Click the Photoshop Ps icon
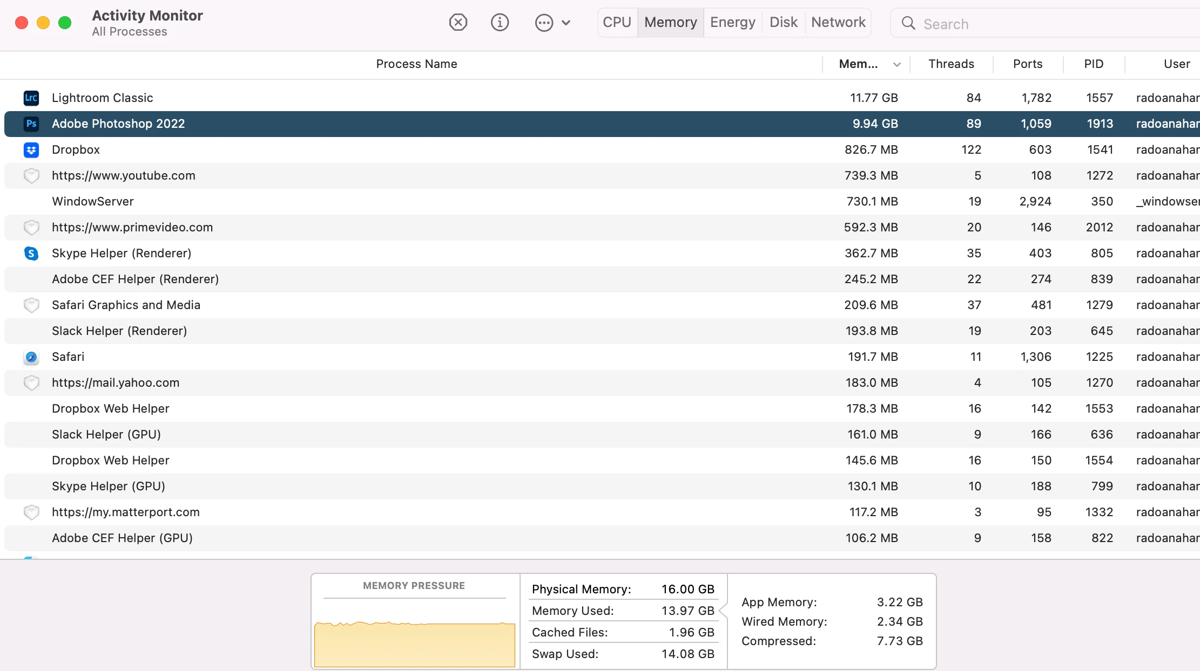This screenshot has height=671, width=1200. coord(31,124)
